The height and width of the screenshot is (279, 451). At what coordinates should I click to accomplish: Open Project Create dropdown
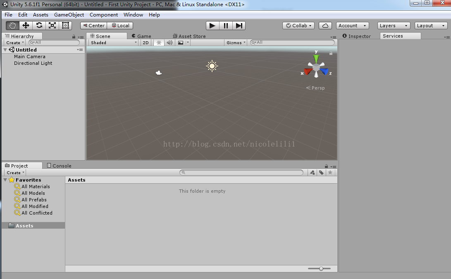pyautogui.click(x=15, y=173)
